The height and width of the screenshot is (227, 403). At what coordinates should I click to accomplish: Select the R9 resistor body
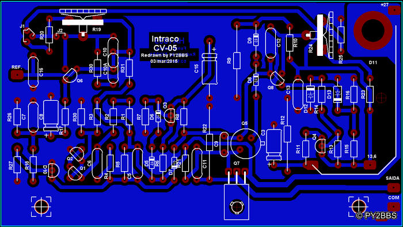[237, 60]
